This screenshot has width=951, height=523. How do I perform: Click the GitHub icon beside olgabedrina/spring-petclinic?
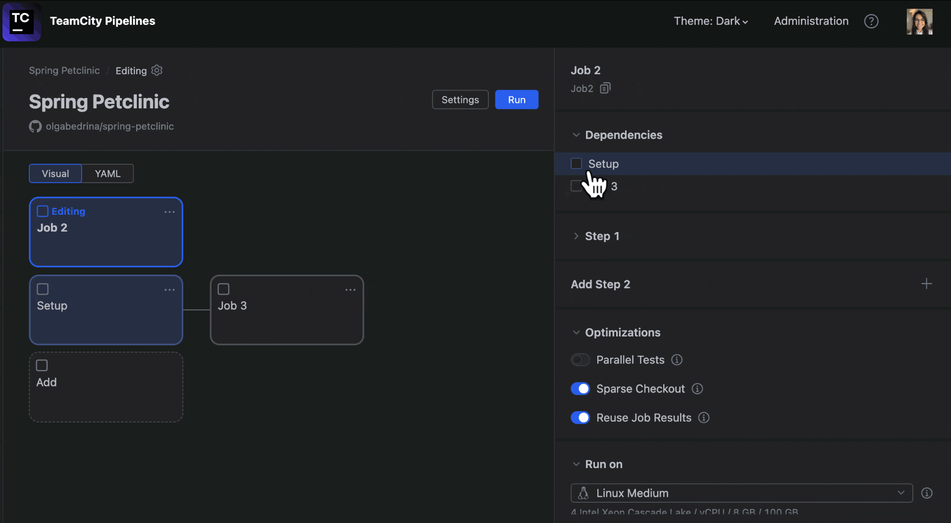click(x=35, y=127)
